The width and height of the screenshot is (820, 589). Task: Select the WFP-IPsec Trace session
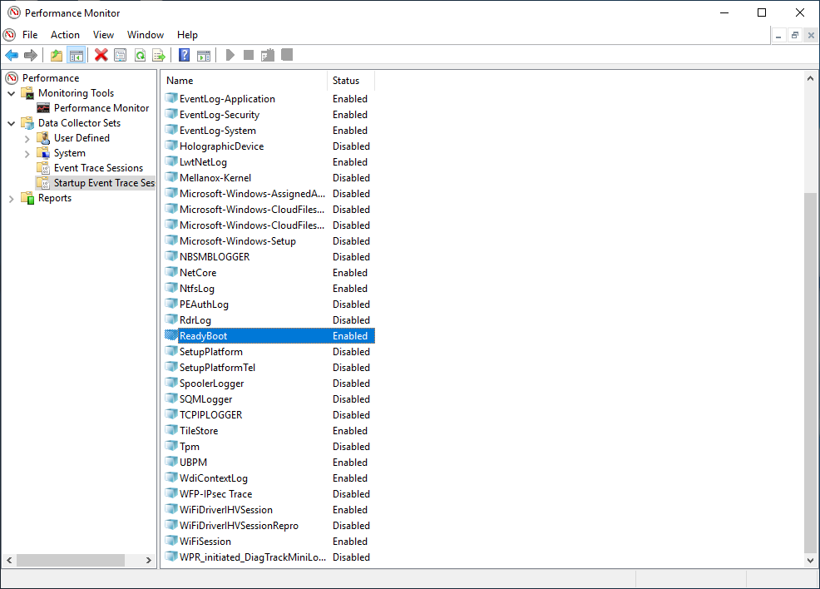click(269, 494)
